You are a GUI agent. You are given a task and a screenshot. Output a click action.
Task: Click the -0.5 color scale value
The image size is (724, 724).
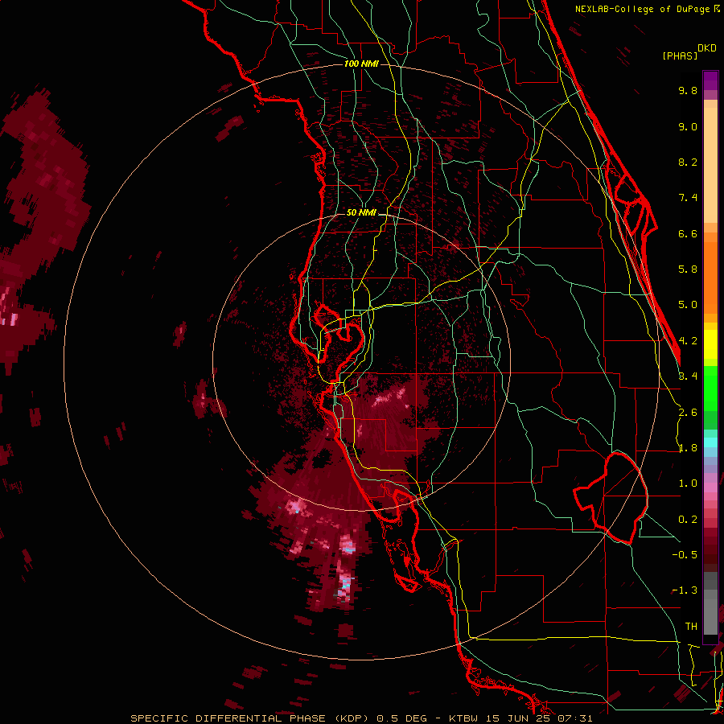[685, 555]
